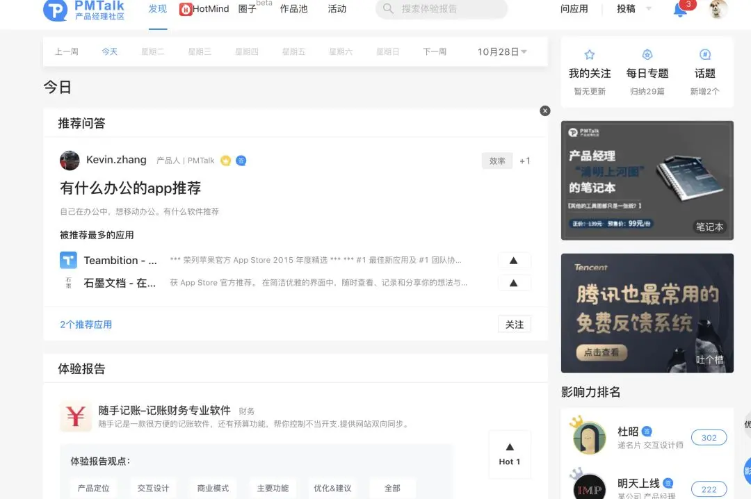Open 杜昭's avatar in the ranking
751x499 pixels.
point(589,437)
